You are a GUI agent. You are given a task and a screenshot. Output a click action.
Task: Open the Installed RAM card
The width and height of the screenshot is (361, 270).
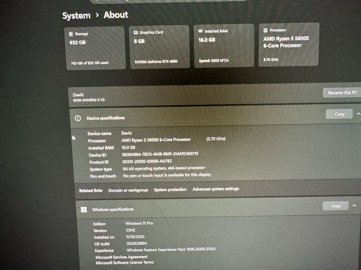(x=224, y=46)
